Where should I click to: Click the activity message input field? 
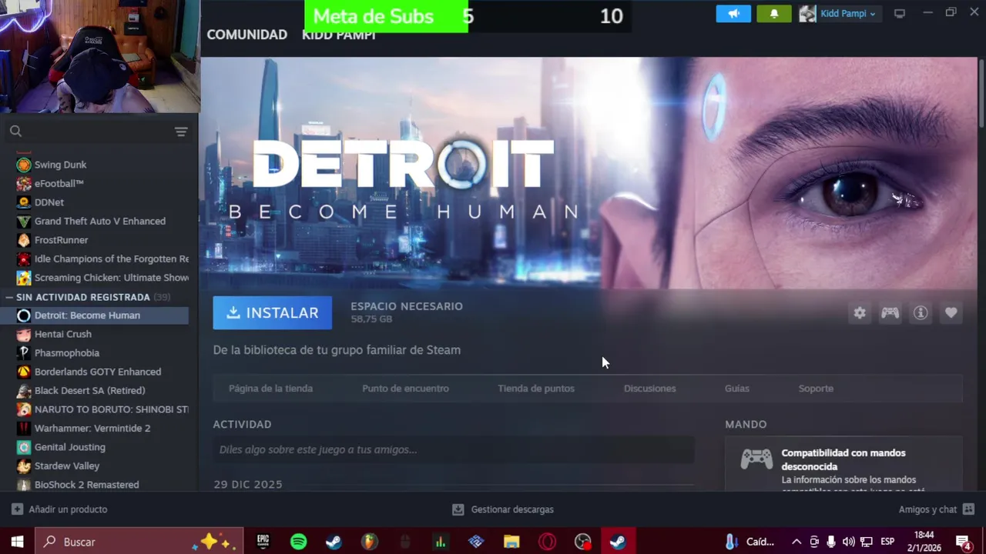coord(454,449)
